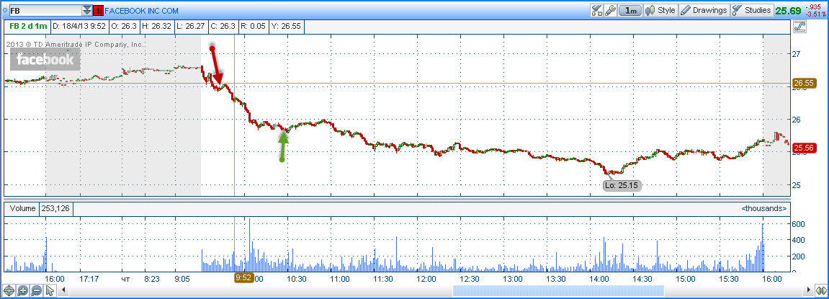Click the 14:00 time axis label
The image size is (829, 299).
click(599, 279)
